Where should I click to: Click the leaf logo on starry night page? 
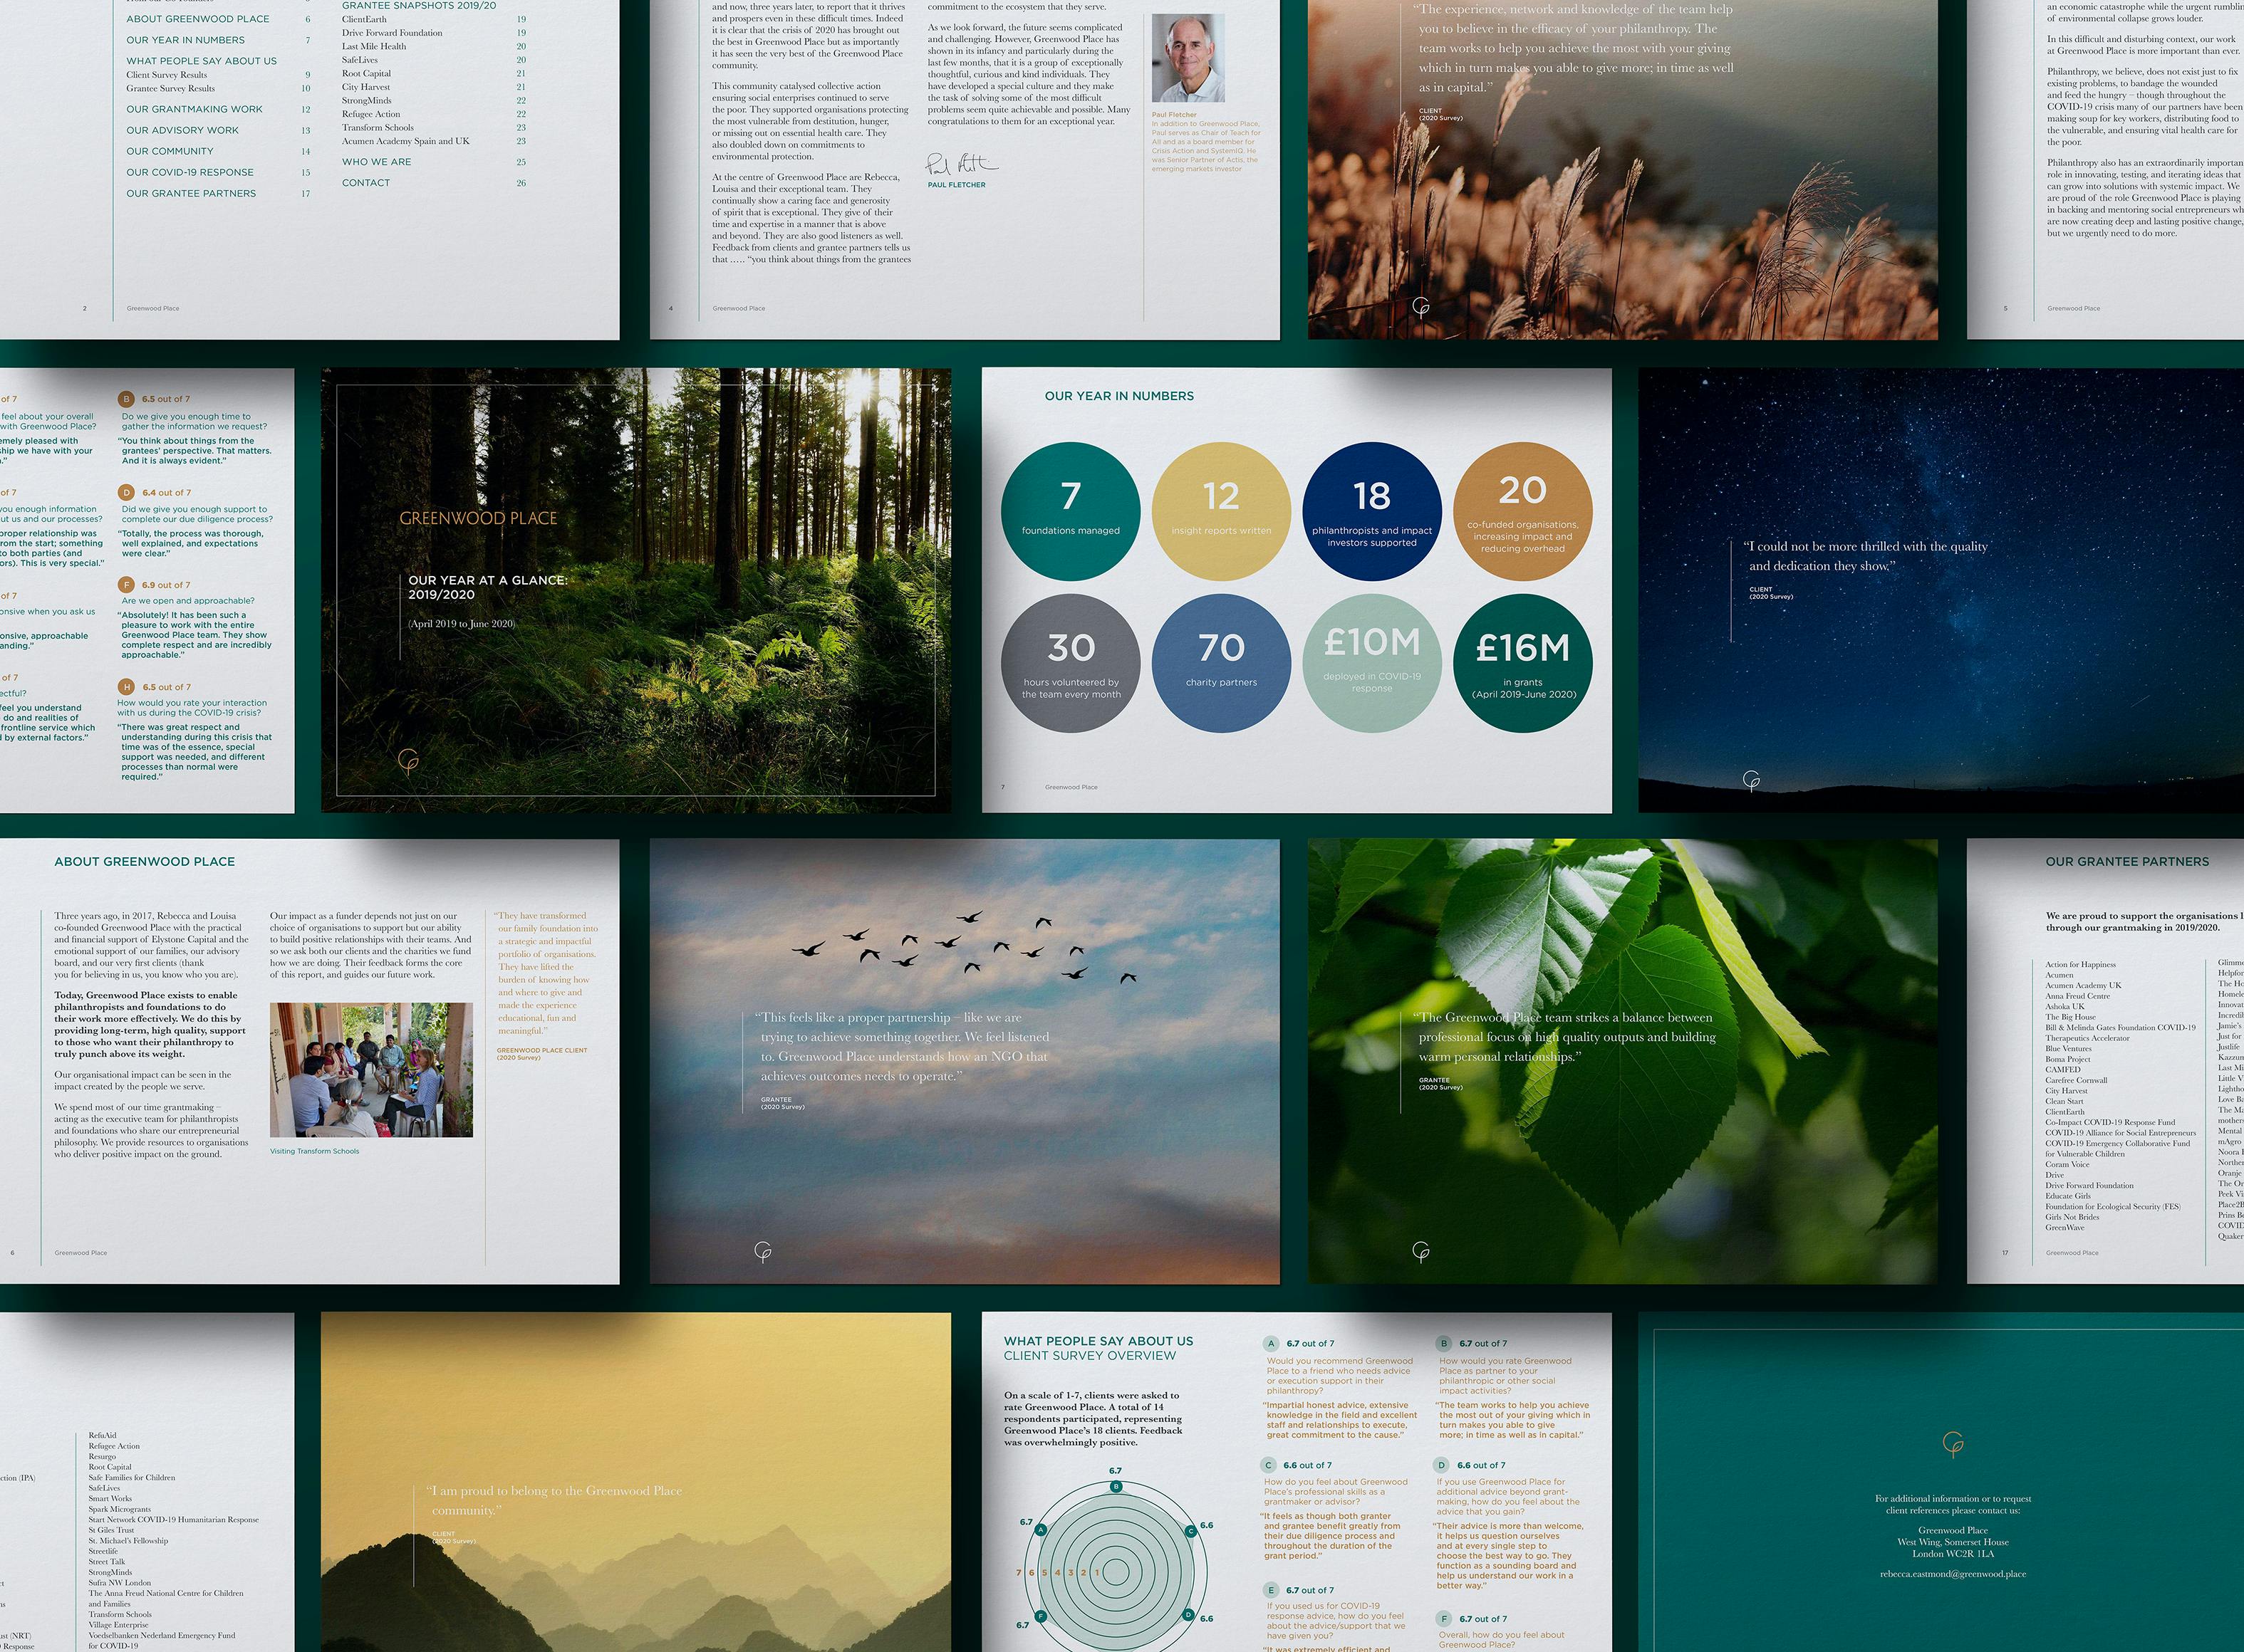1751,781
